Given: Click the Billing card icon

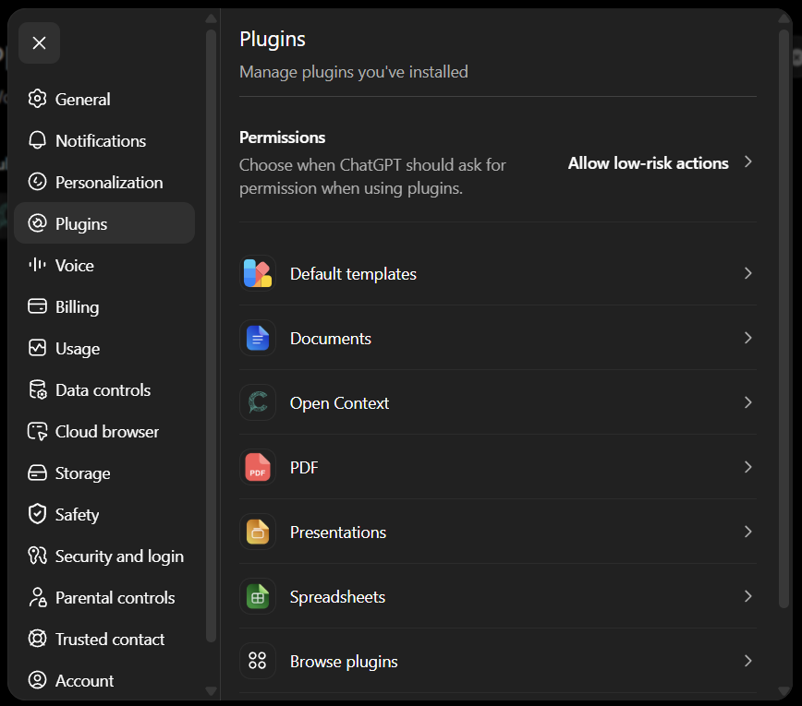Looking at the screenshot, I should coord(37,306).
